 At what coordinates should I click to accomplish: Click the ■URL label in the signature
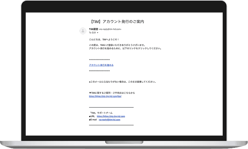point(92,116)
